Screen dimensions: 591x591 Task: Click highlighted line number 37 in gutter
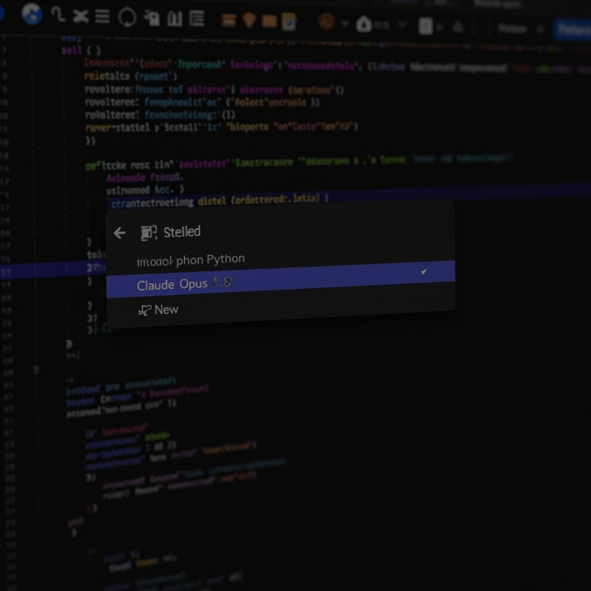pyautogui.click(x=6, y=272)
